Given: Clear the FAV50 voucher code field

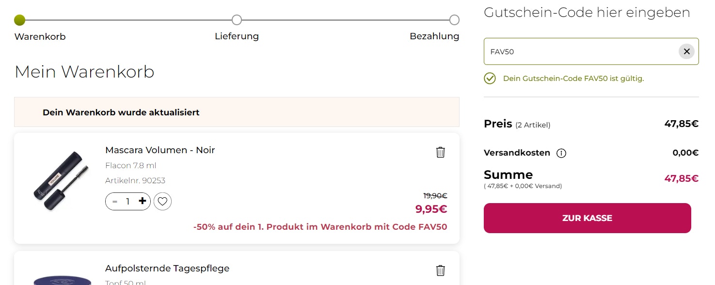Looking at the screenshot, I should click(x=686, y=51).
